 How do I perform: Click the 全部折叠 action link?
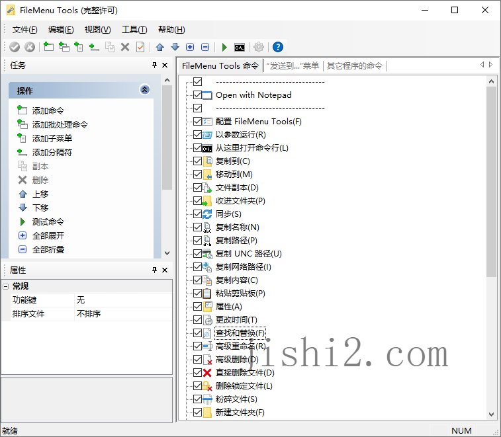coord(48,250)
